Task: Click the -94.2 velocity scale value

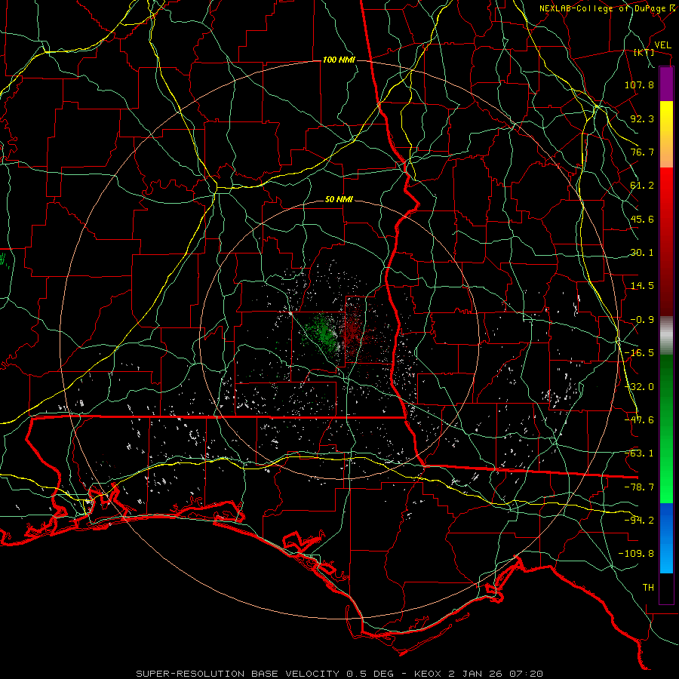Action: (x=639, y=521)
